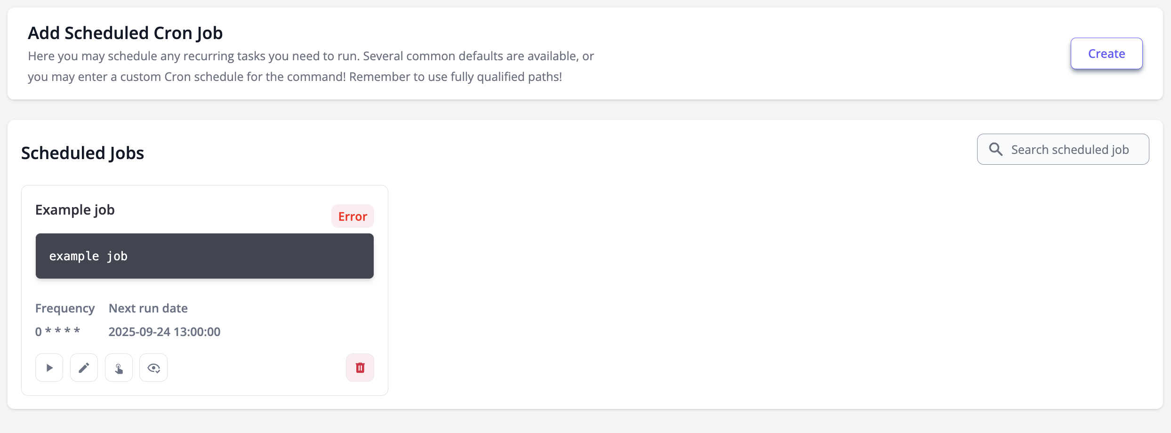
Task: Click the Next run date label
Action: pyautogui.click(x=148, y=308)
